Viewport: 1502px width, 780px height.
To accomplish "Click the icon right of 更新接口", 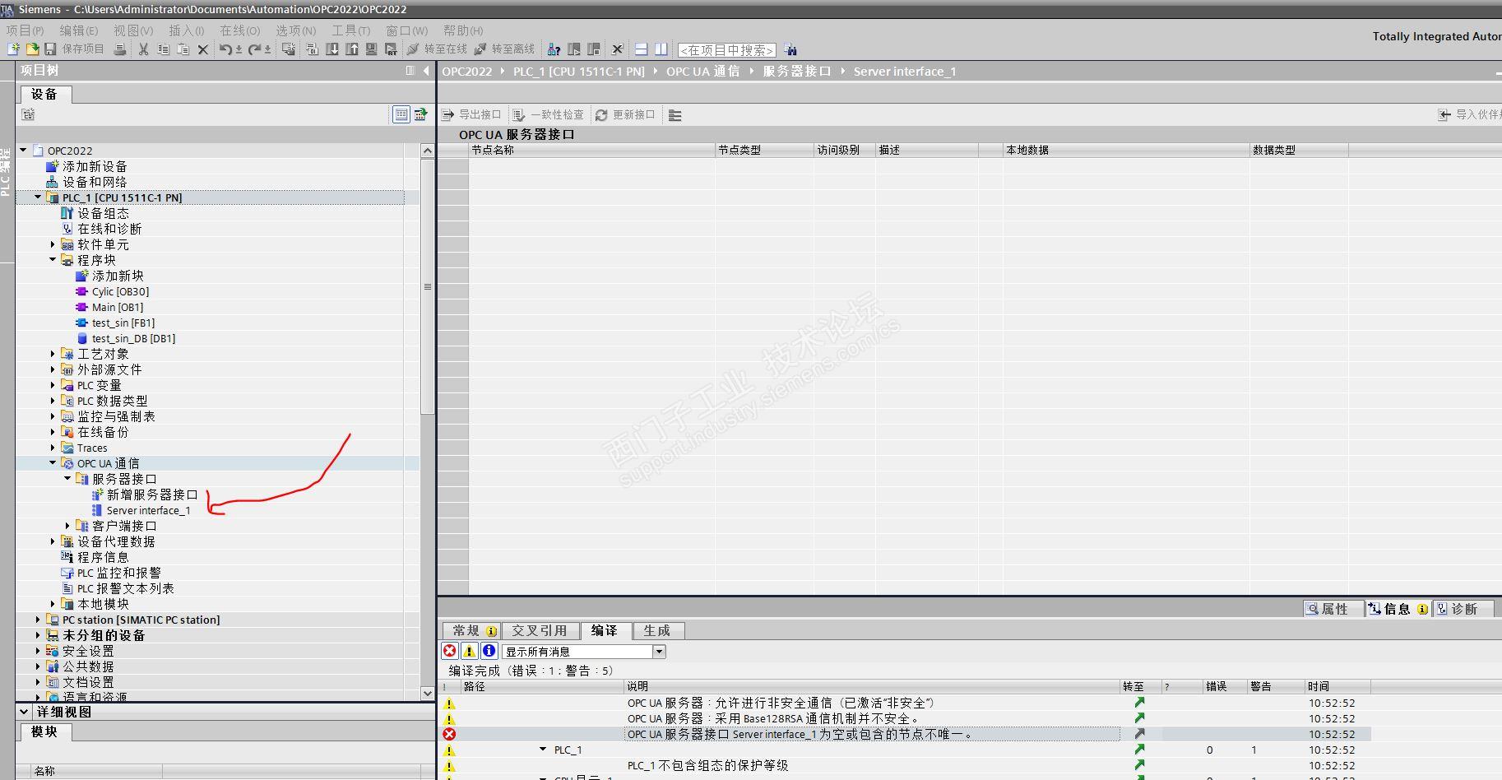I will click(675, 115).
